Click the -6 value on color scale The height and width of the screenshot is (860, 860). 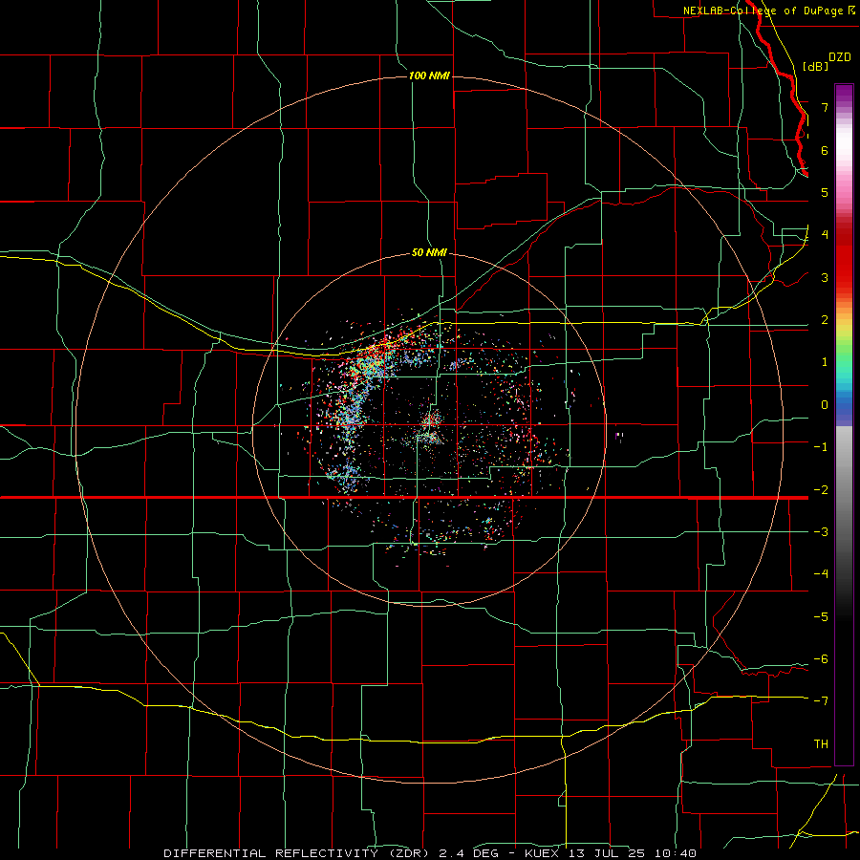[x=821, y=659]
